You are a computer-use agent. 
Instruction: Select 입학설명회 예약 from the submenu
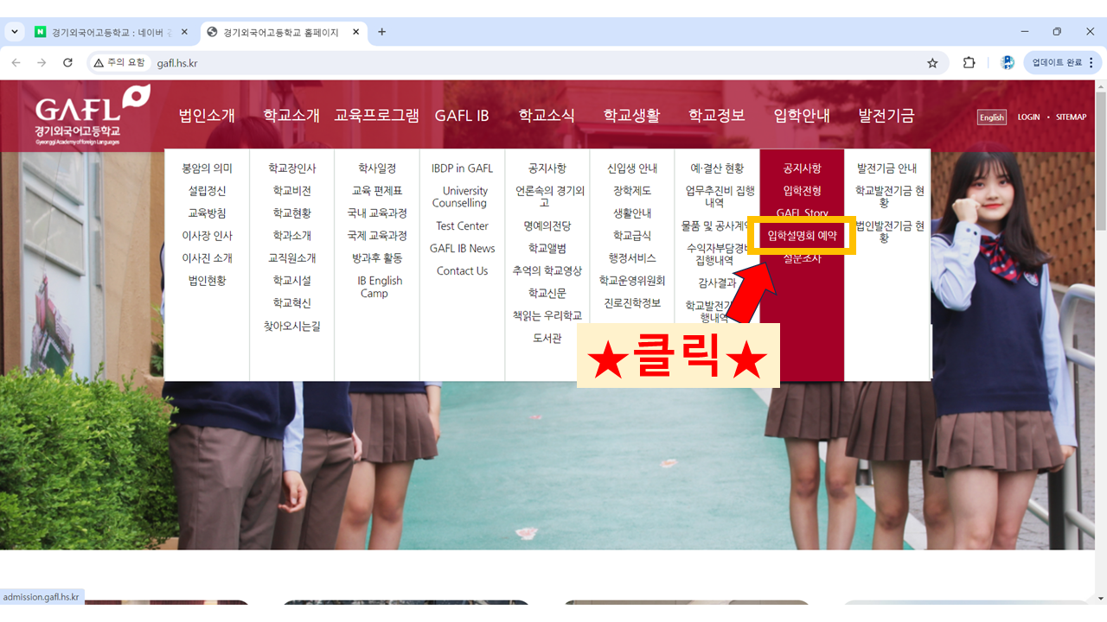click(x=802, y=235)
